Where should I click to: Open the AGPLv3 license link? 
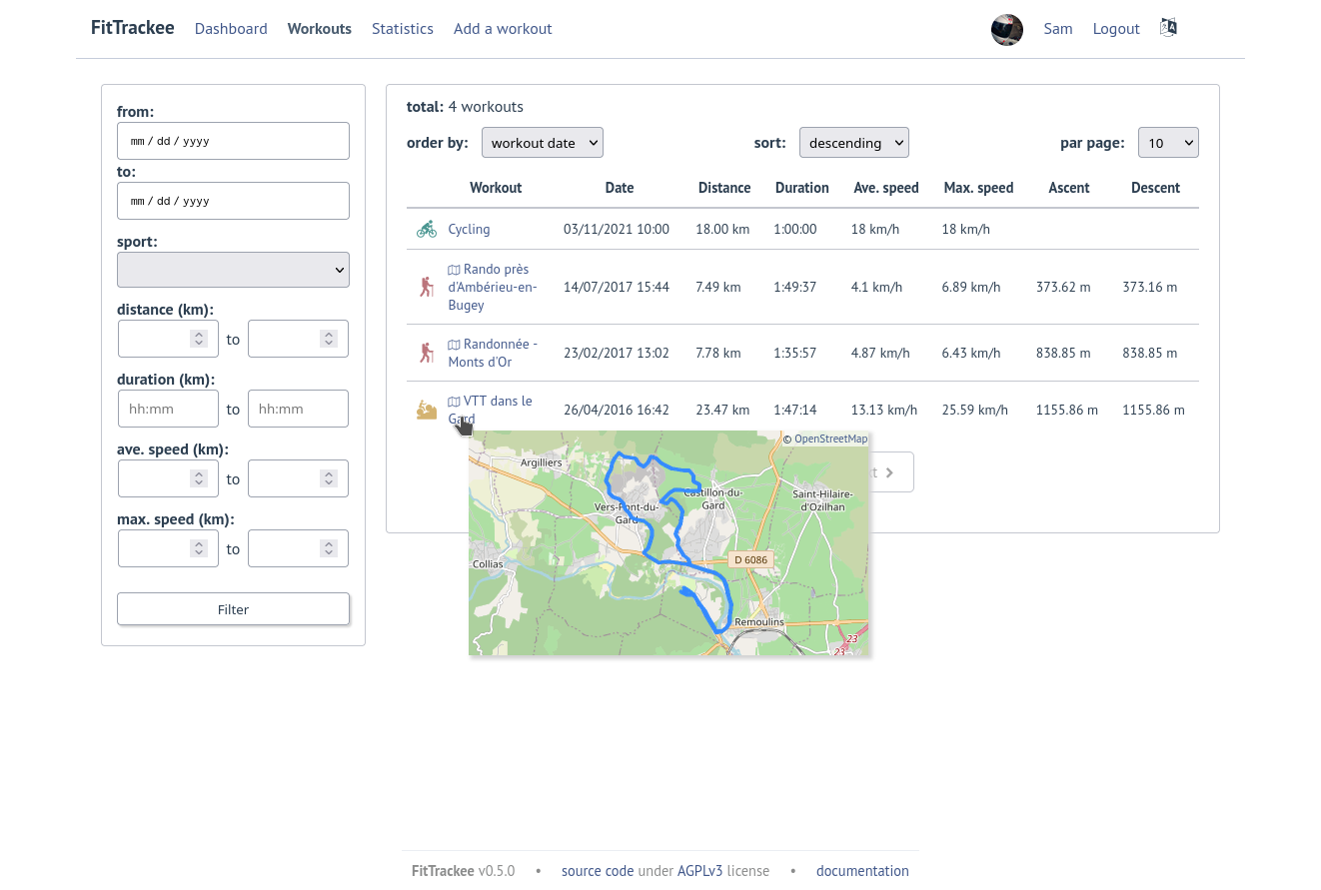tap(700, 871)
